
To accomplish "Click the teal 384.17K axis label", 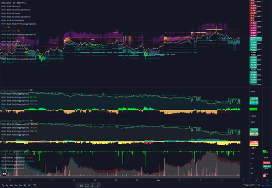I will [x=267, y=166].
